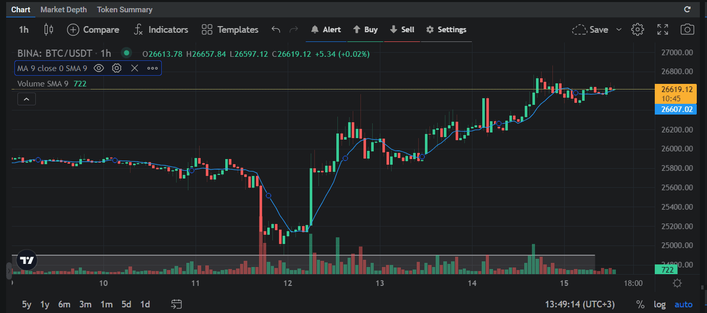Open more options for the MA indicator
This screenshot has height=313, width=707.
(x=152, y=68)
